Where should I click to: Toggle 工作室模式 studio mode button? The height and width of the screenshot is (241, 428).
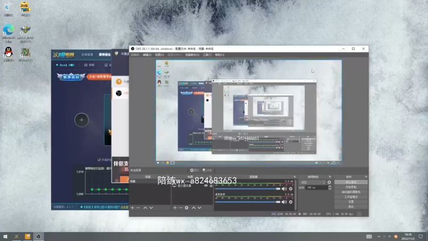[351, 197]
